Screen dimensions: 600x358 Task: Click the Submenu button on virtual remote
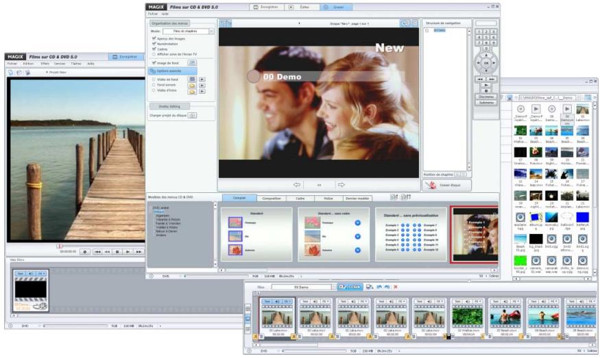click(486, 103)
